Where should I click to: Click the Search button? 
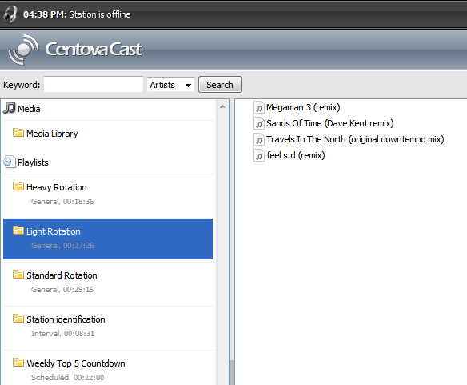point(220,85)
